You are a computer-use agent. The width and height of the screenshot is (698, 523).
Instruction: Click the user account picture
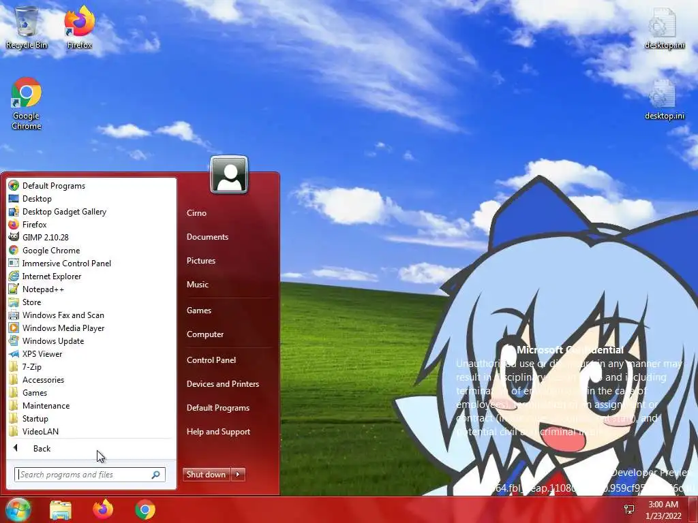point(229,174)
